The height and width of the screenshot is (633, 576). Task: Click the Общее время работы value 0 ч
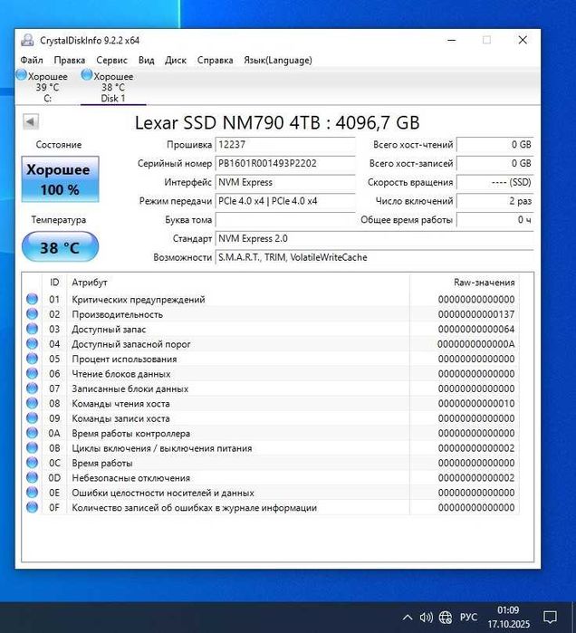[494, 220]
